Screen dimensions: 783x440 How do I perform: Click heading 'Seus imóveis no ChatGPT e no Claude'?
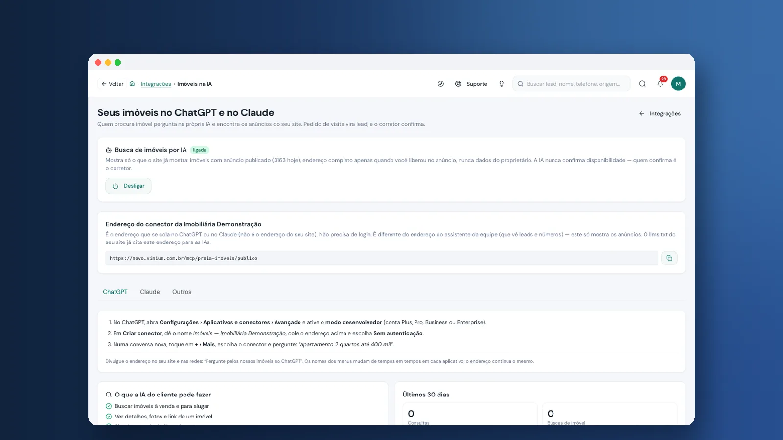pos(185,112)
